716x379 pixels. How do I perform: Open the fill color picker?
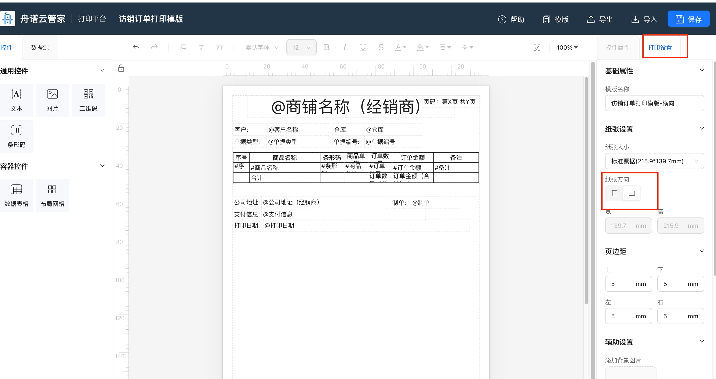[423, 47]
